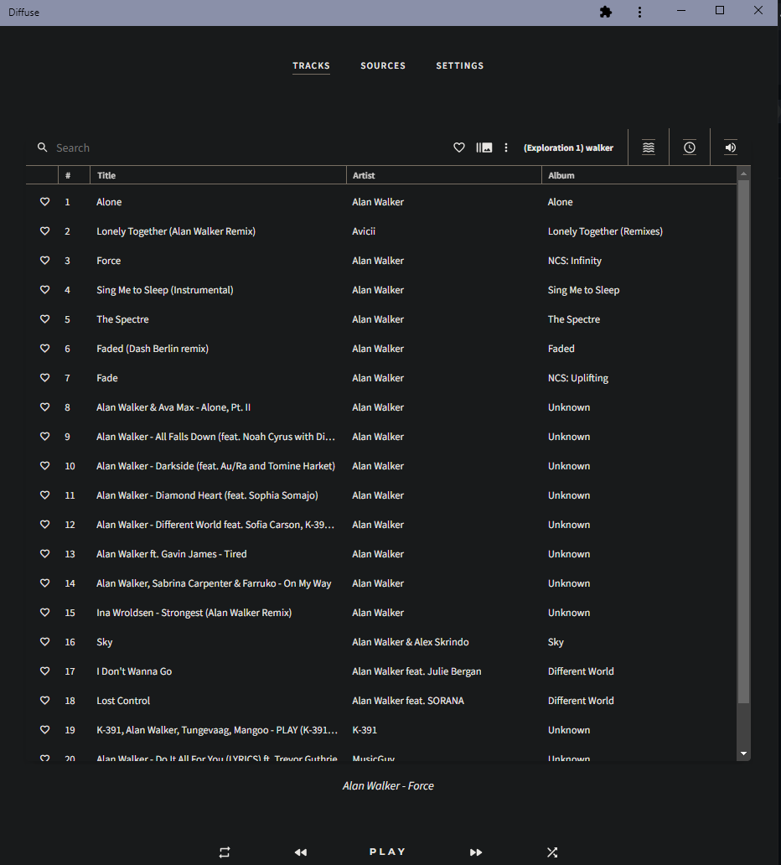Select Alan Walker & Alex Skrindo artist cell
781x865 pixels.
tap(411, 641)
